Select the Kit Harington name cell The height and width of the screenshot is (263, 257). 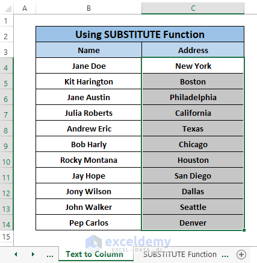(x=88, y=81)
